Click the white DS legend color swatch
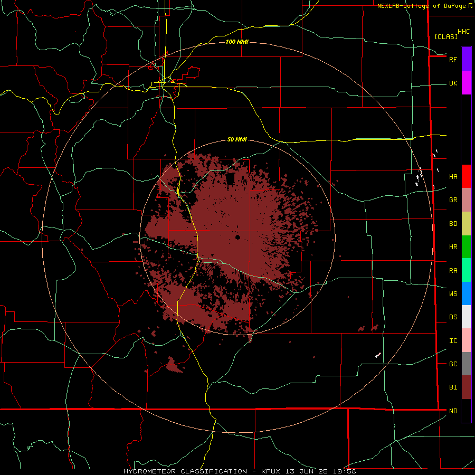Viewport: 475px width, 475px height. (x=466, y=317)
